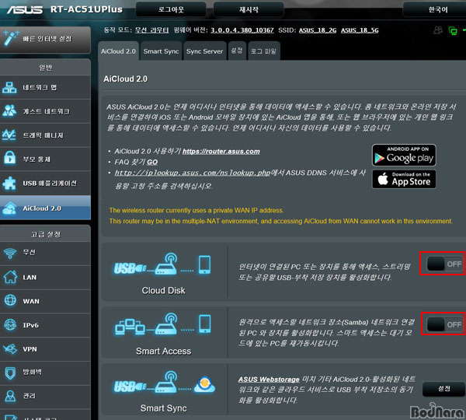This screenshot has width=466, height=420.
Task: Open WAN in the sidebar
Action: tap(45, 301)
